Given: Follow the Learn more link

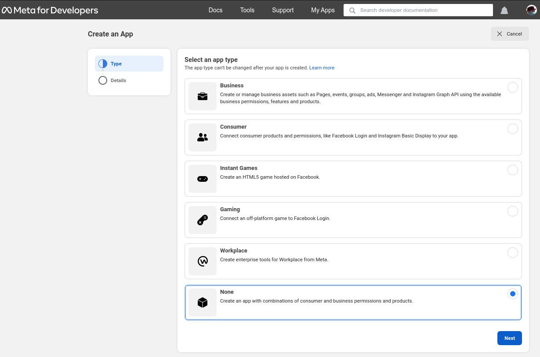Looking at the screenshot, I should point(322,68).
